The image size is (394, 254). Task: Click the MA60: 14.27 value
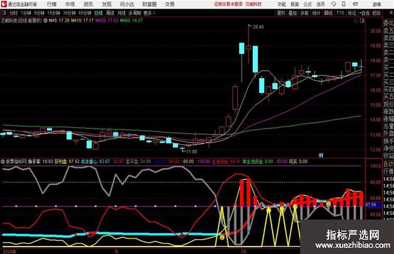(131, 20)
